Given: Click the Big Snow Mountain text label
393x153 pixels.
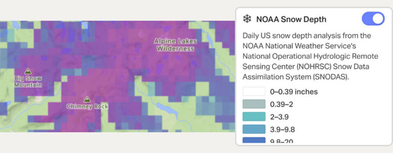Looking at the screenshot, I should point(28,82).
